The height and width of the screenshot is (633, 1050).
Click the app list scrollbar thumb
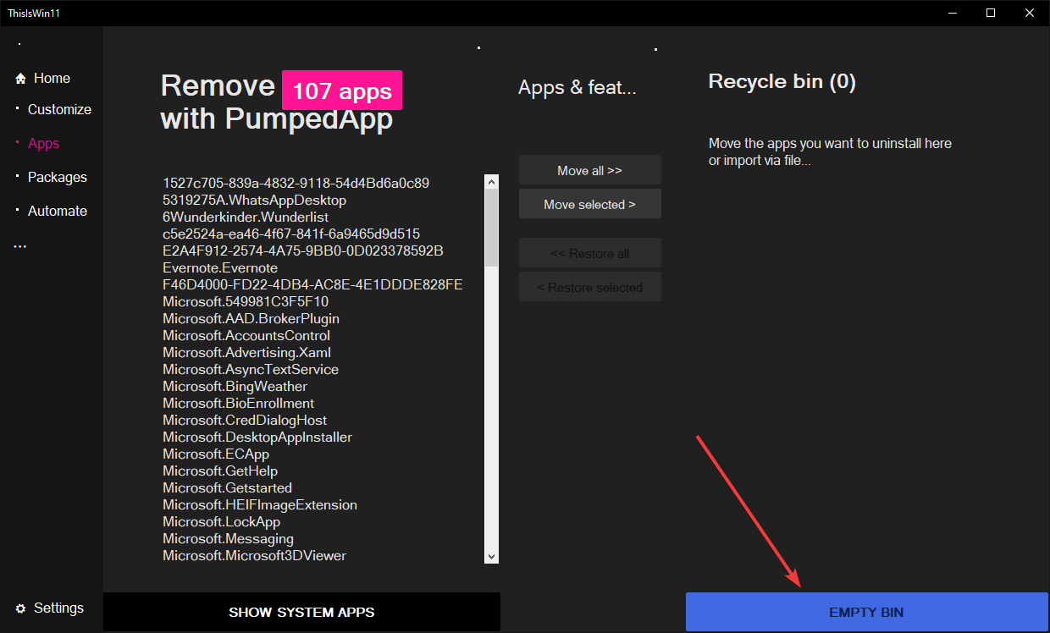coord(491,228)
